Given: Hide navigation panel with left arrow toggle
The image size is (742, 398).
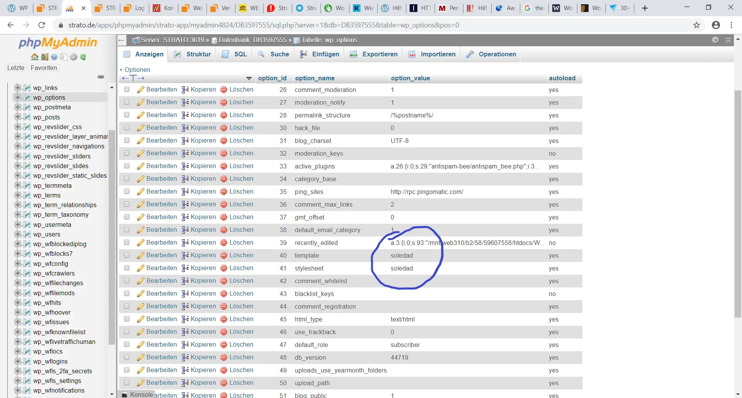Looking at the screenshot, I should point(121,40).
